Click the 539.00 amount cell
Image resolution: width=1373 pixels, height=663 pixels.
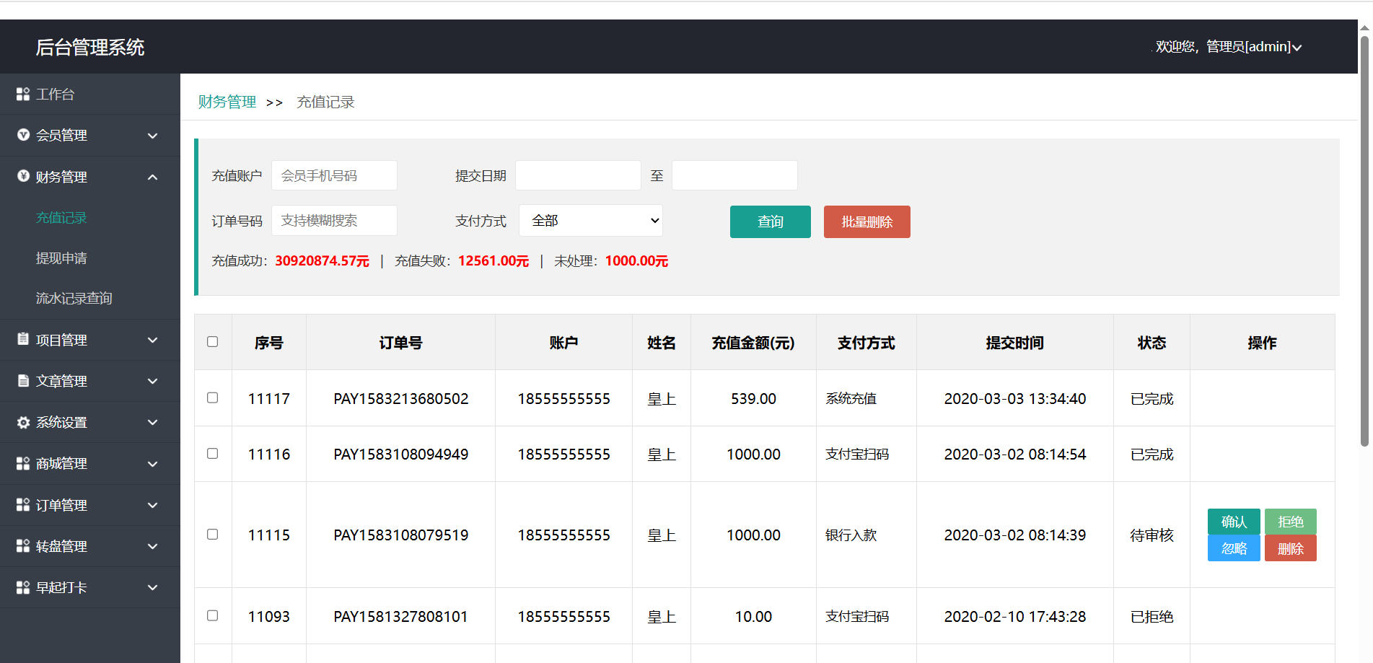point(753,399)
